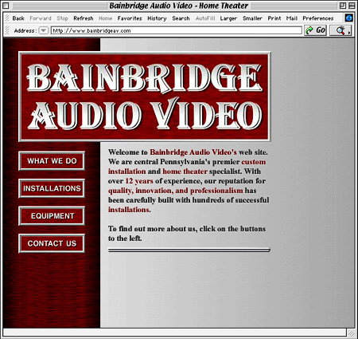
Task: Click the Stop toolbar button
Action: [x=62, y=18]
